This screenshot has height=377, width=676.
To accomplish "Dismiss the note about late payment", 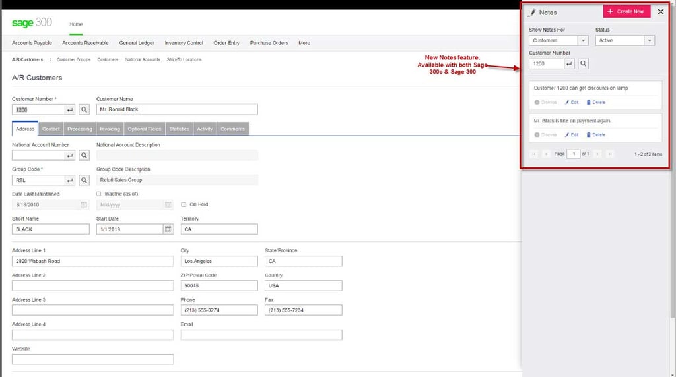I will (545, 135).
